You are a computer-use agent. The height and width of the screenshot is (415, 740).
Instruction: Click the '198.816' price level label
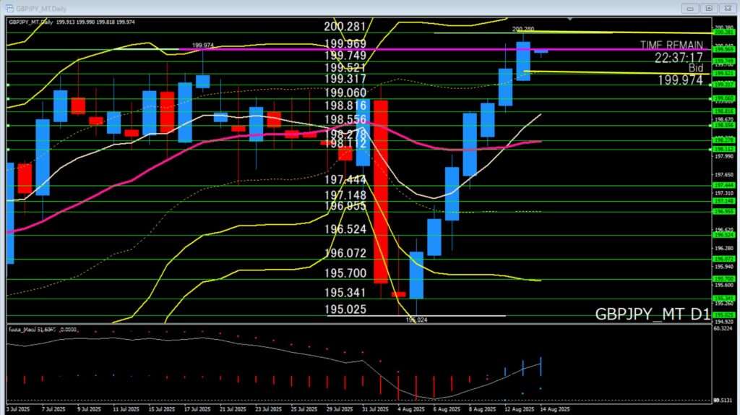pos(345,106)
